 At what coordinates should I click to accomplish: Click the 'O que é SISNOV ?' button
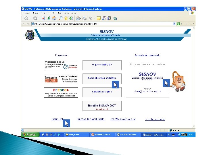coord(102,65)
